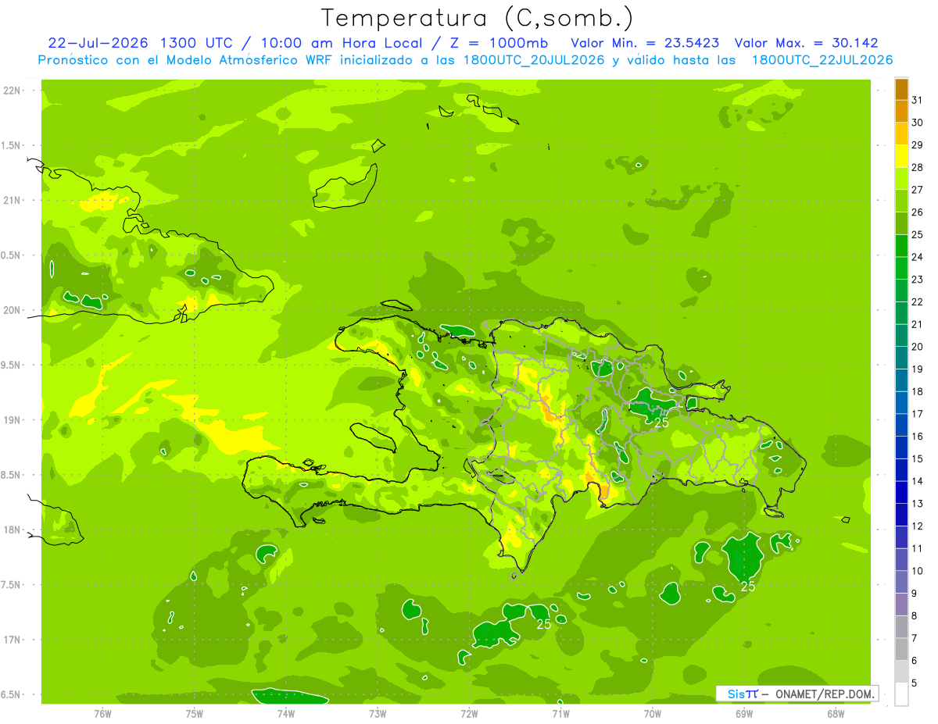Click the "1300 UTC" time text
The height and width of the screenshot is (724, 938).
195,43
